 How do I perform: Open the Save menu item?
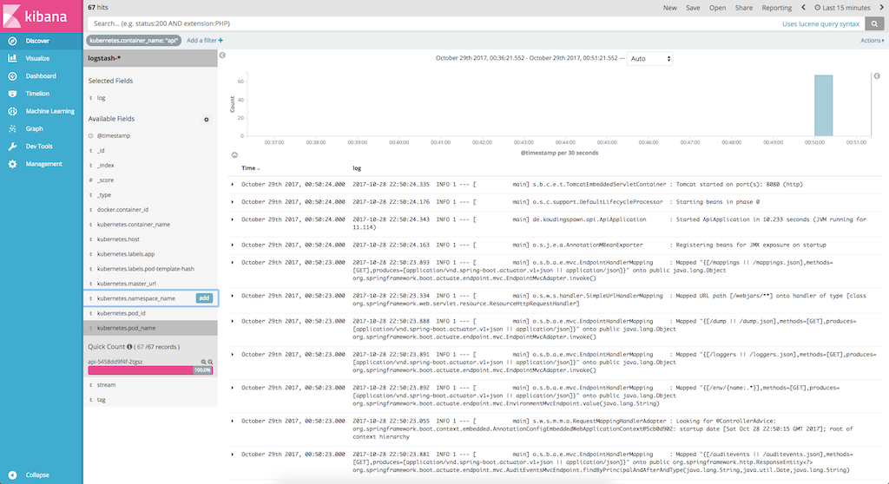(693, 7)
